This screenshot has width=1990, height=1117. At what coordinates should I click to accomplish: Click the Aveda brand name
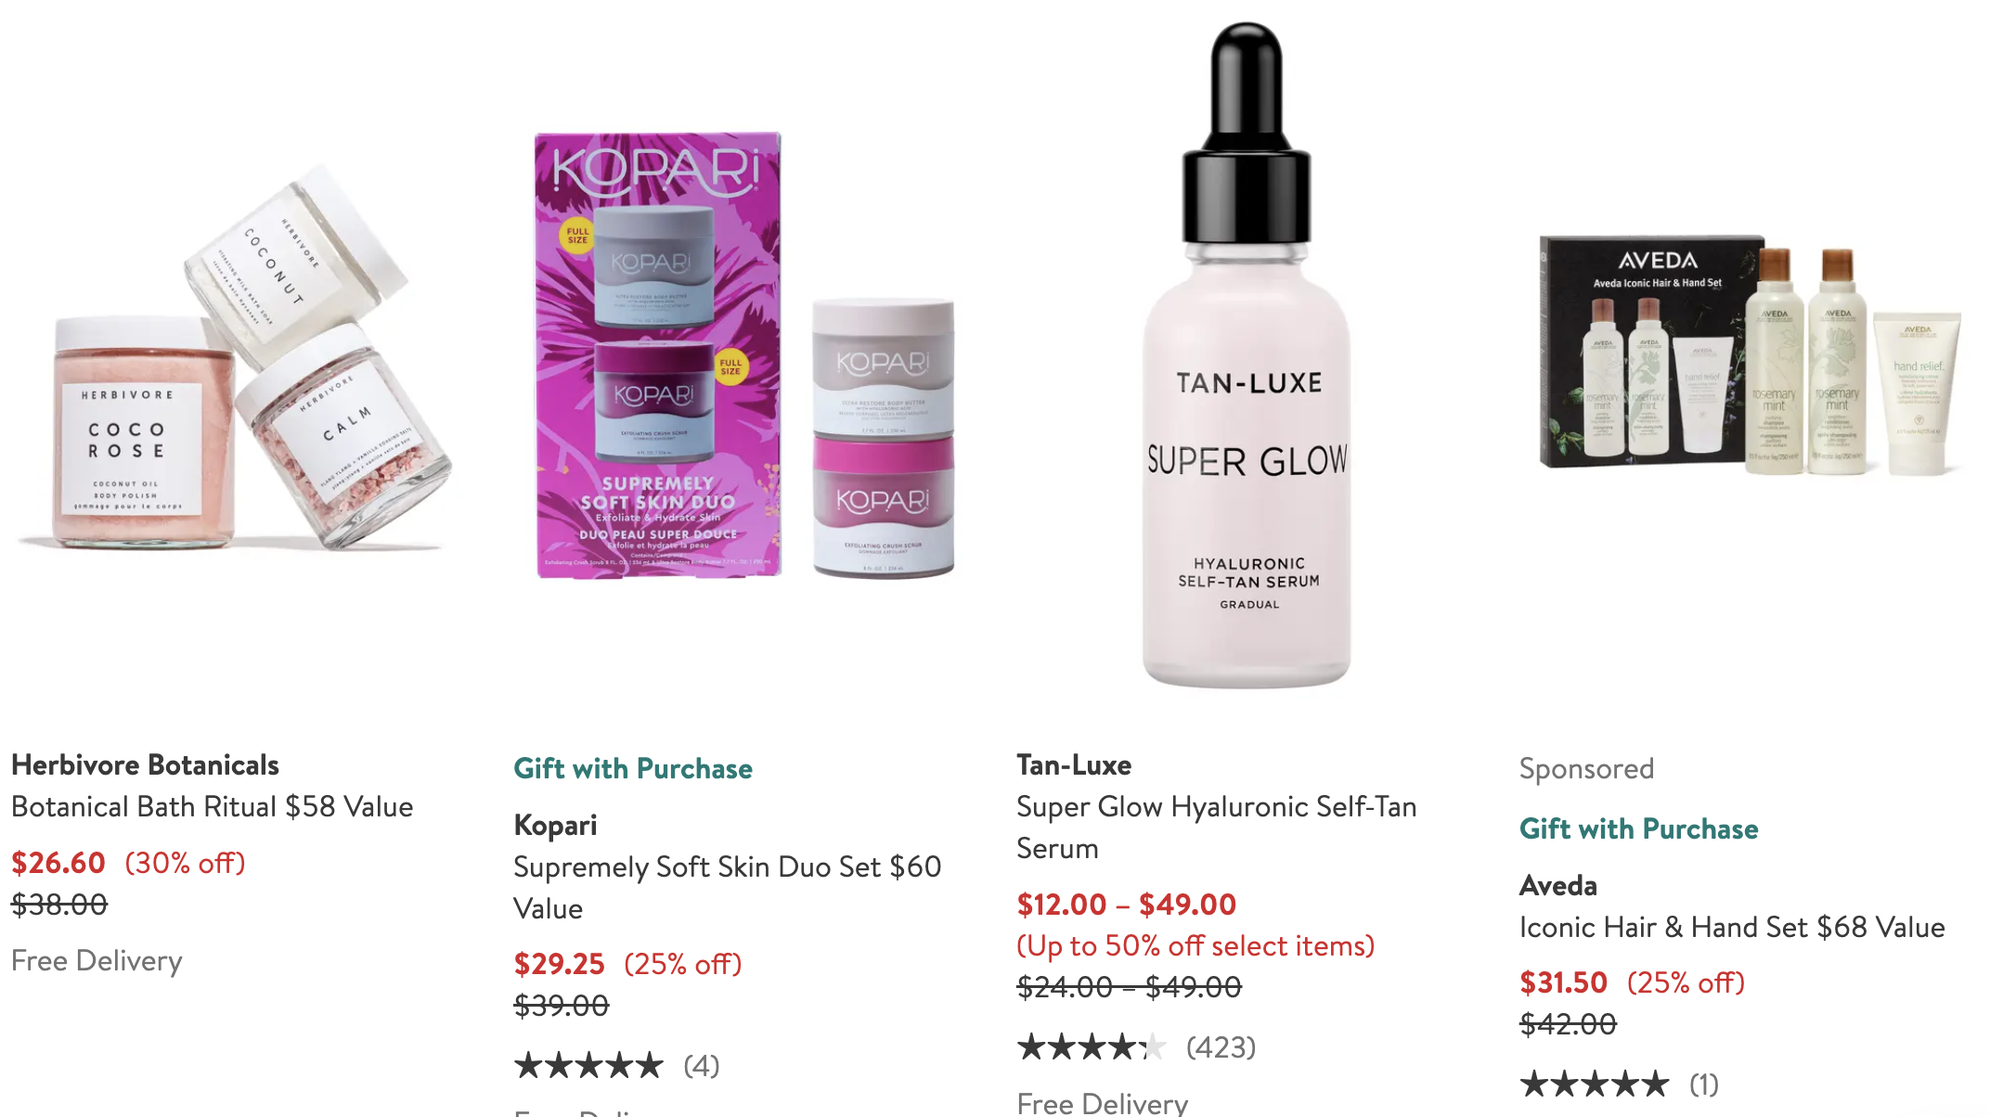1557,885
